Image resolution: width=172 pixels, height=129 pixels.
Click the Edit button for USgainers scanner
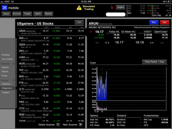pos(79,22)
